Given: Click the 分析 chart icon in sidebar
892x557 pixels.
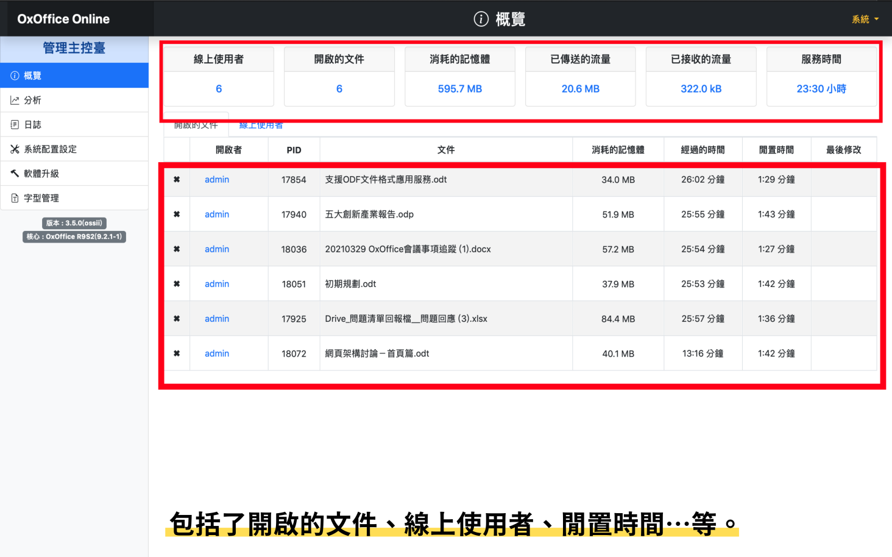Looking at the screenshot, I should (15, 100).
